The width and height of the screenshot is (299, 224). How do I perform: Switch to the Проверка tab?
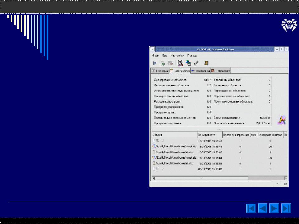pos(160,71)
